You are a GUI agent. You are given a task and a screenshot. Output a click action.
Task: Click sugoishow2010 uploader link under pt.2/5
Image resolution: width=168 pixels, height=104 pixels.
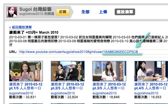click(x=63, y=93)
